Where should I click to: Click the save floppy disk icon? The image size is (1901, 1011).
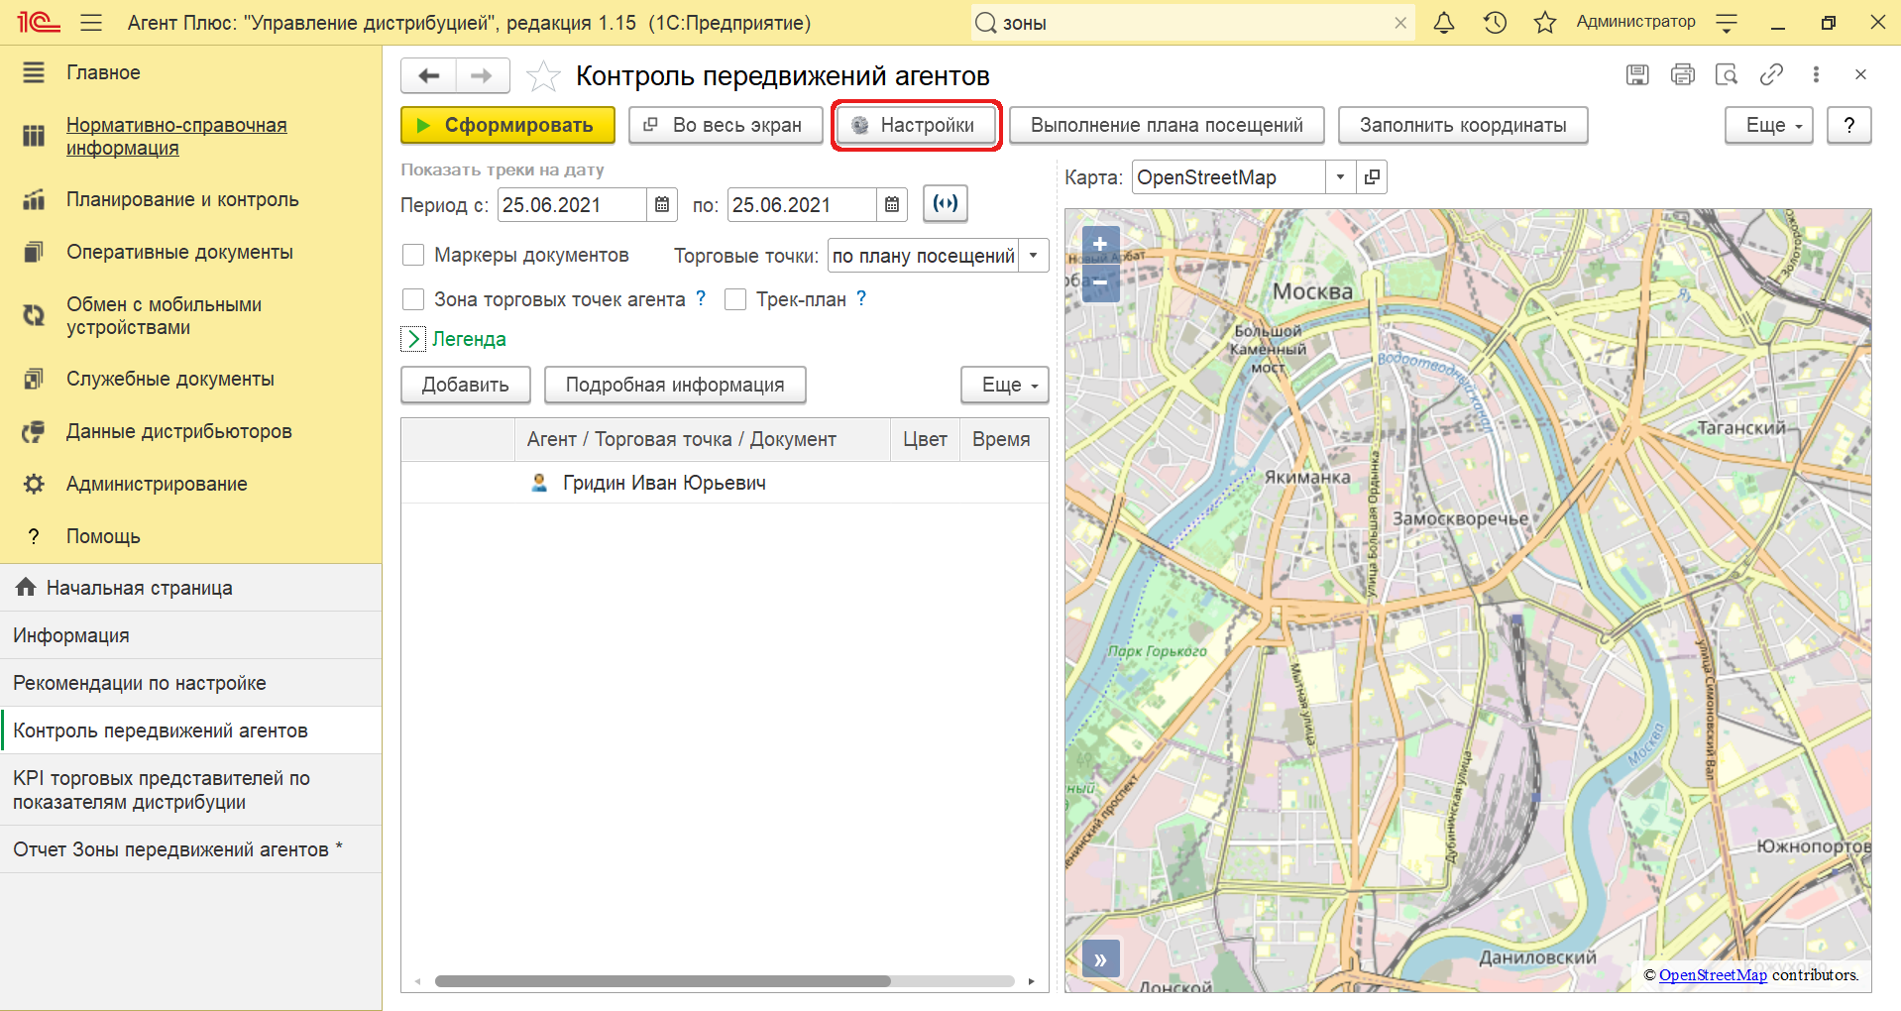tap(1637, 74)
